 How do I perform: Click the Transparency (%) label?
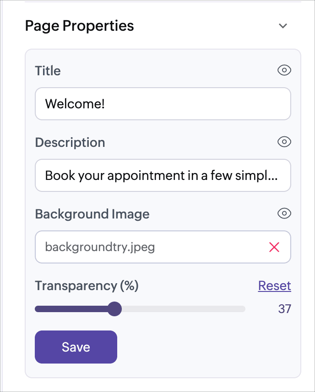(x=87, y=286)
